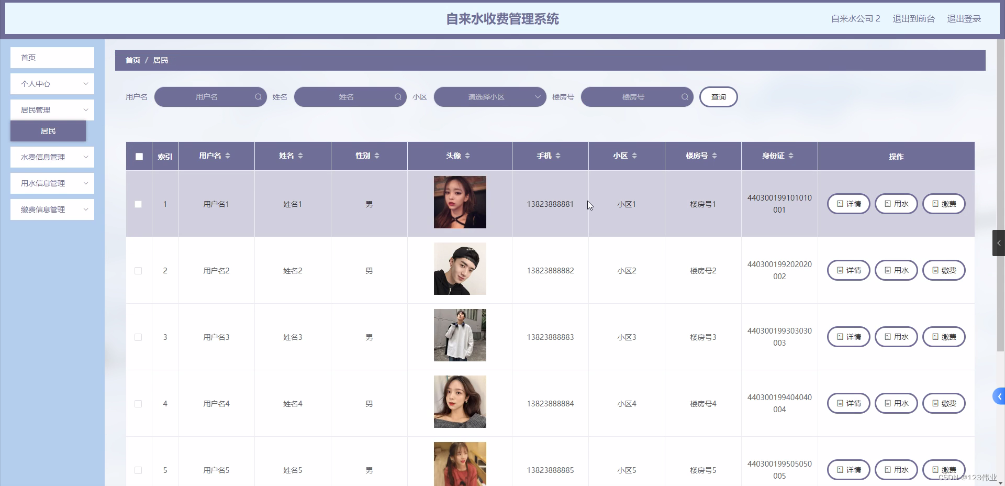1005x486 pixels.
Task: Check the row for 用户名1
Action: 138,204
